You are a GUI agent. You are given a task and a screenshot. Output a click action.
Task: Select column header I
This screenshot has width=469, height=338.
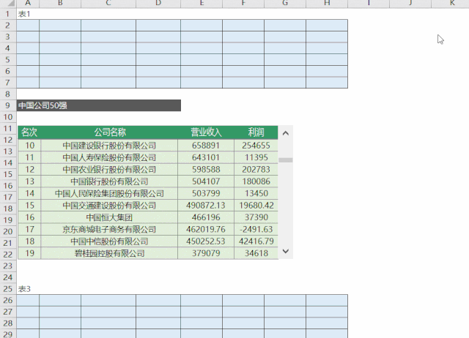coord(369,3)
